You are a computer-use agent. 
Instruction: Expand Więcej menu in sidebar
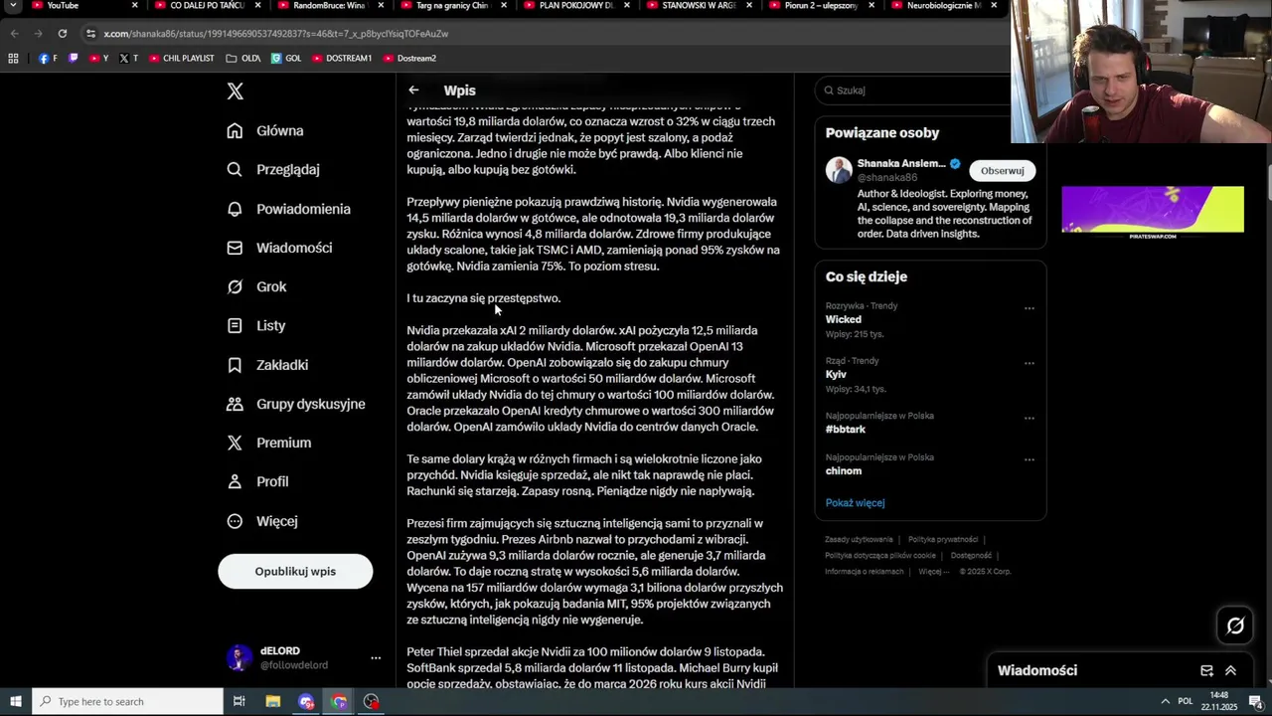pos(261,521)
